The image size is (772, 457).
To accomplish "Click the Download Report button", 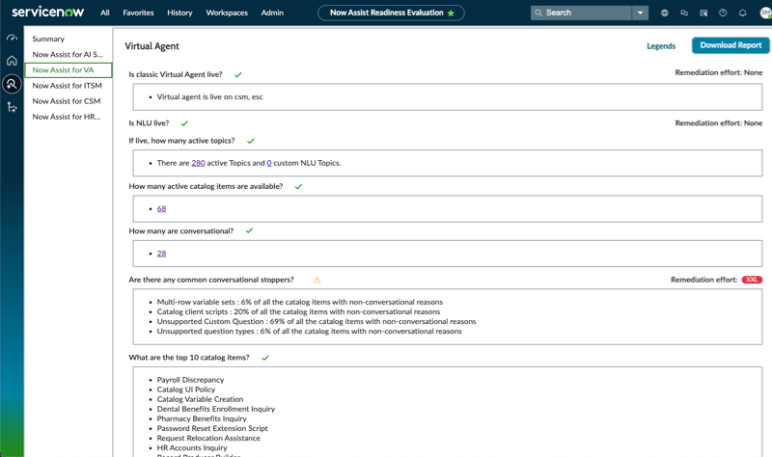I will [x=731, y=45].
